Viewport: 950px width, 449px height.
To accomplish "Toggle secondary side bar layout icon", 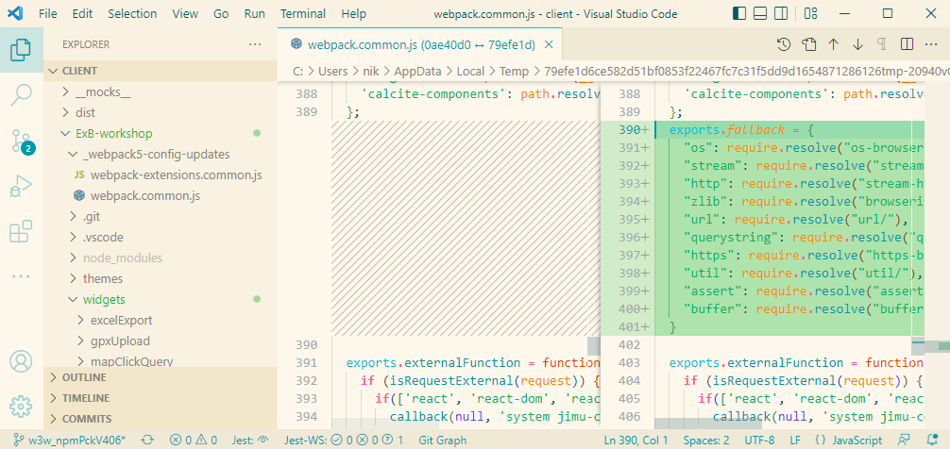I will coord(782,13).
